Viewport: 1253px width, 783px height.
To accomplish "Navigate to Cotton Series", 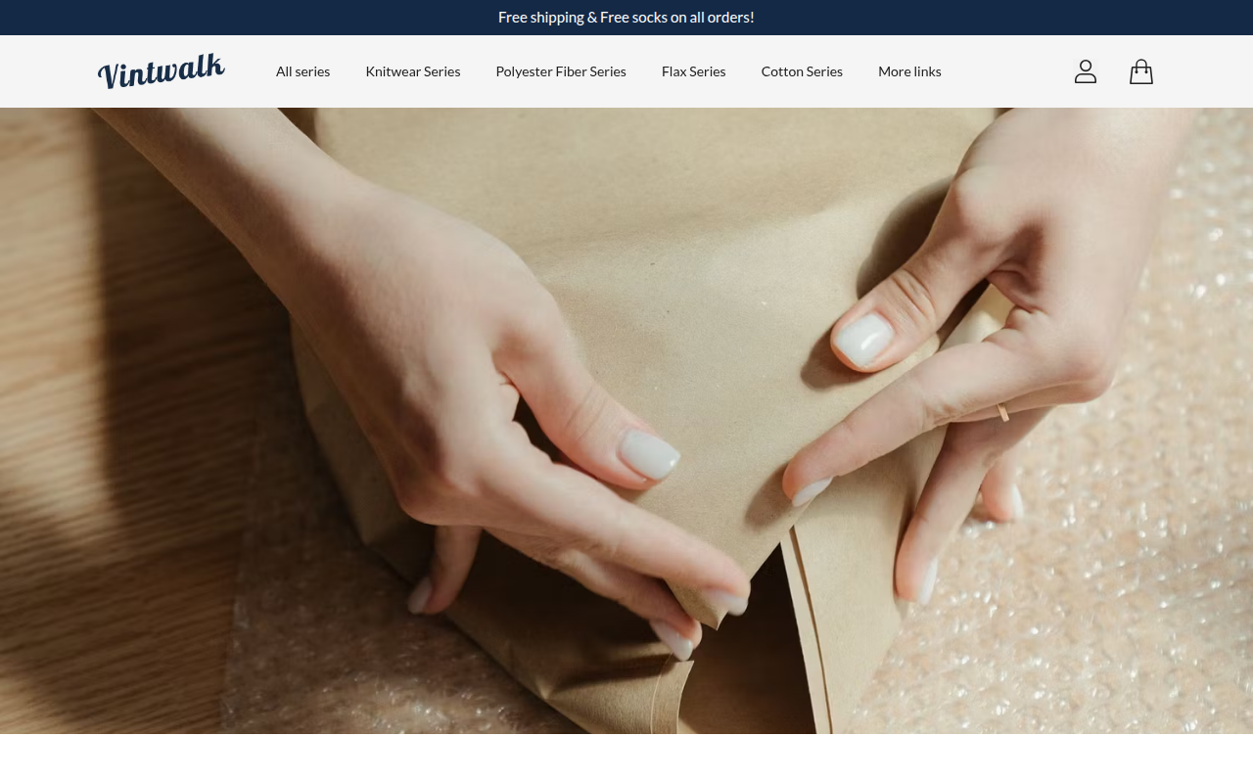I will tap(802, 71).
